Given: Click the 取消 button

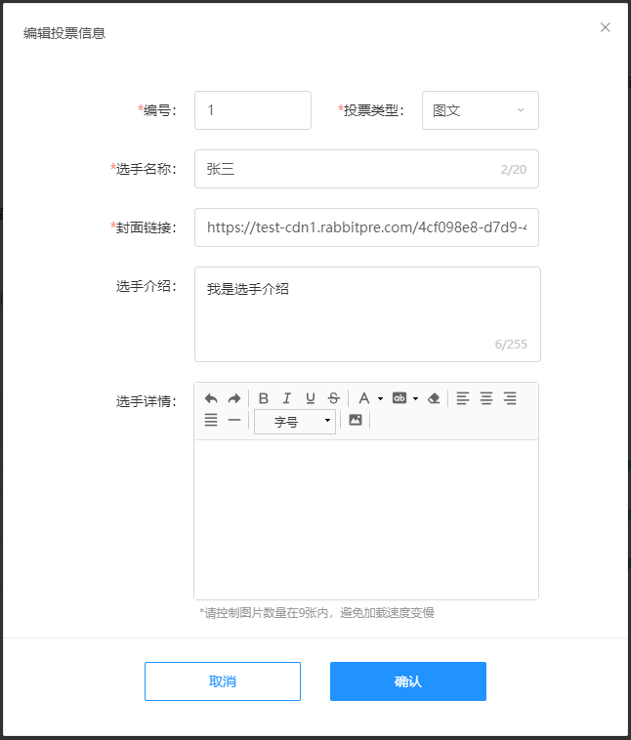Looking at the screenshot, I should 223,681.
